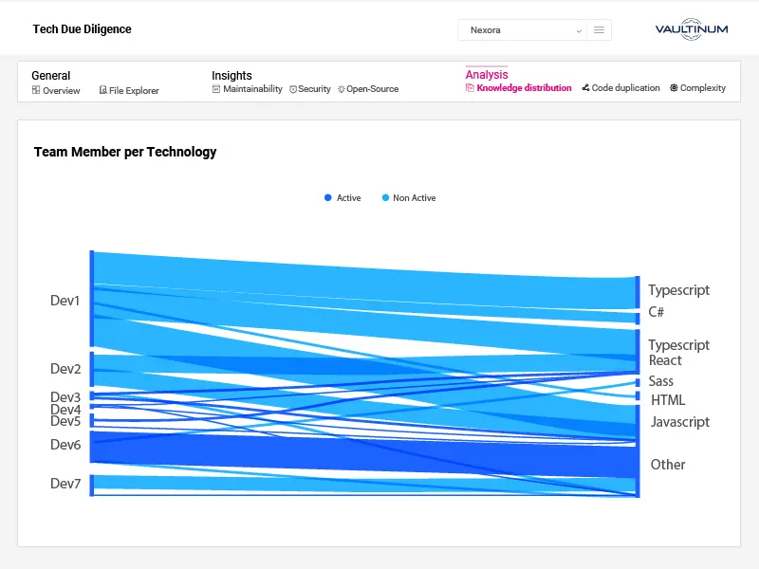Select the Dev3 node label

click(65, 396)
